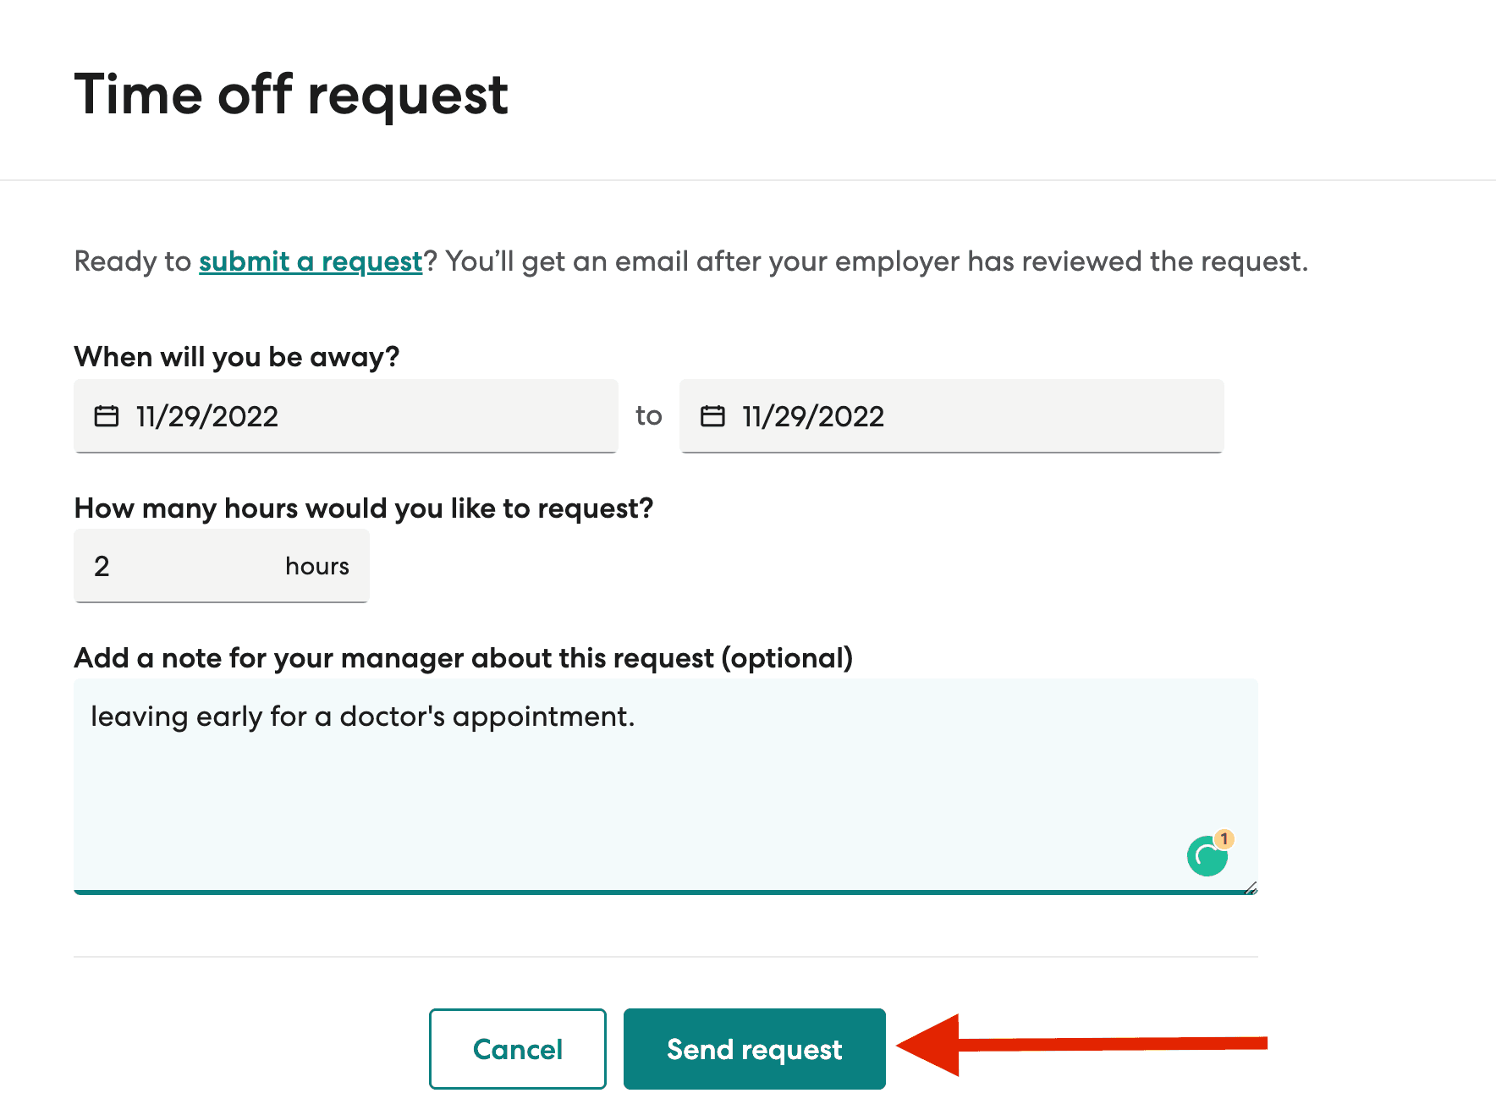
Task: Click the doctor's appointment note text
Action: [x=362, y=717]
